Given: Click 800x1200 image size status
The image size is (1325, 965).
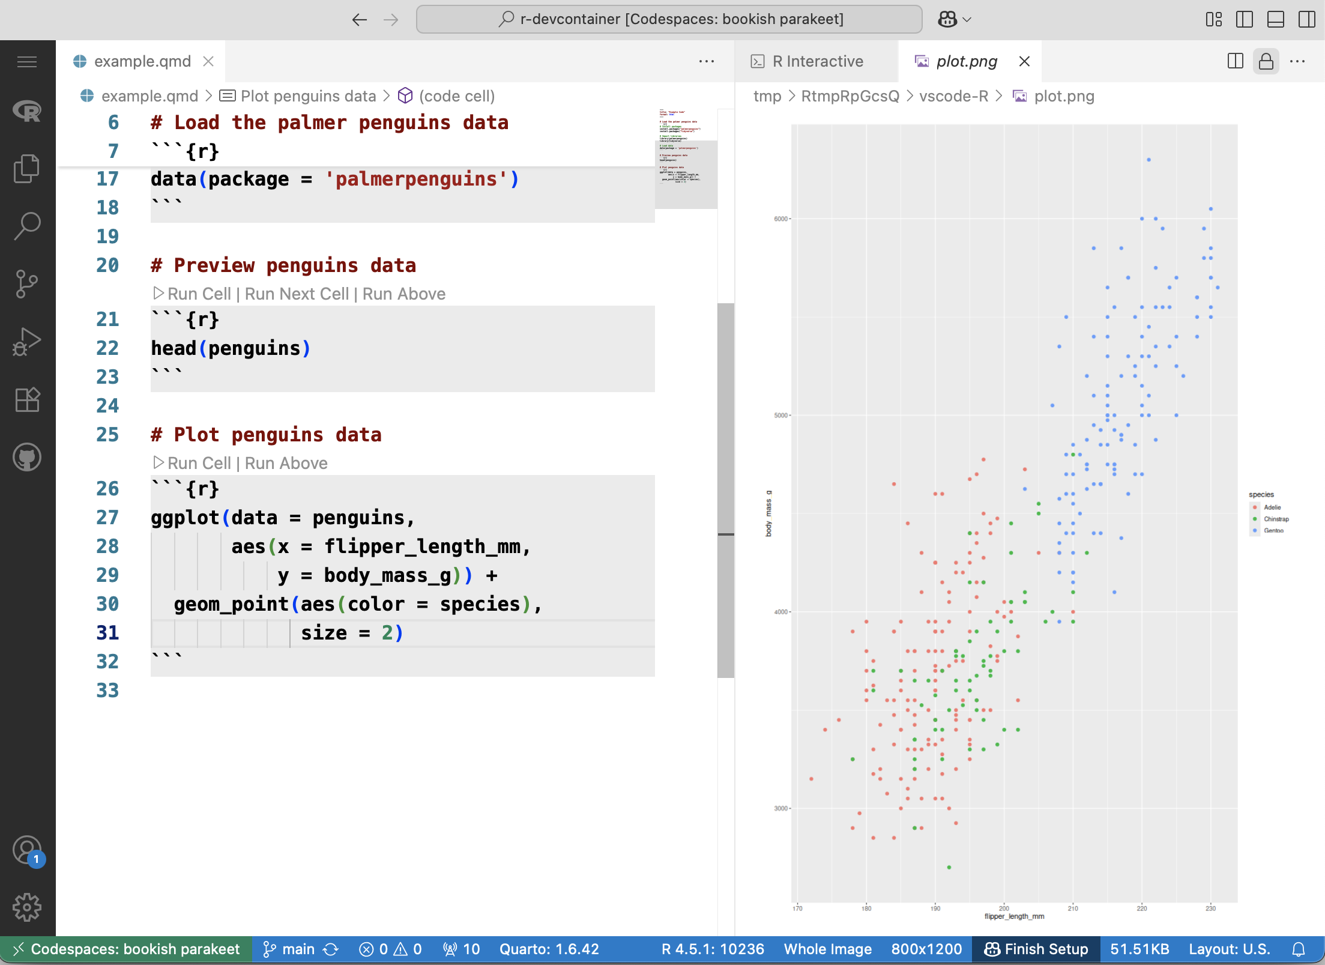Looking at the screenshot, I should [926, 949].
